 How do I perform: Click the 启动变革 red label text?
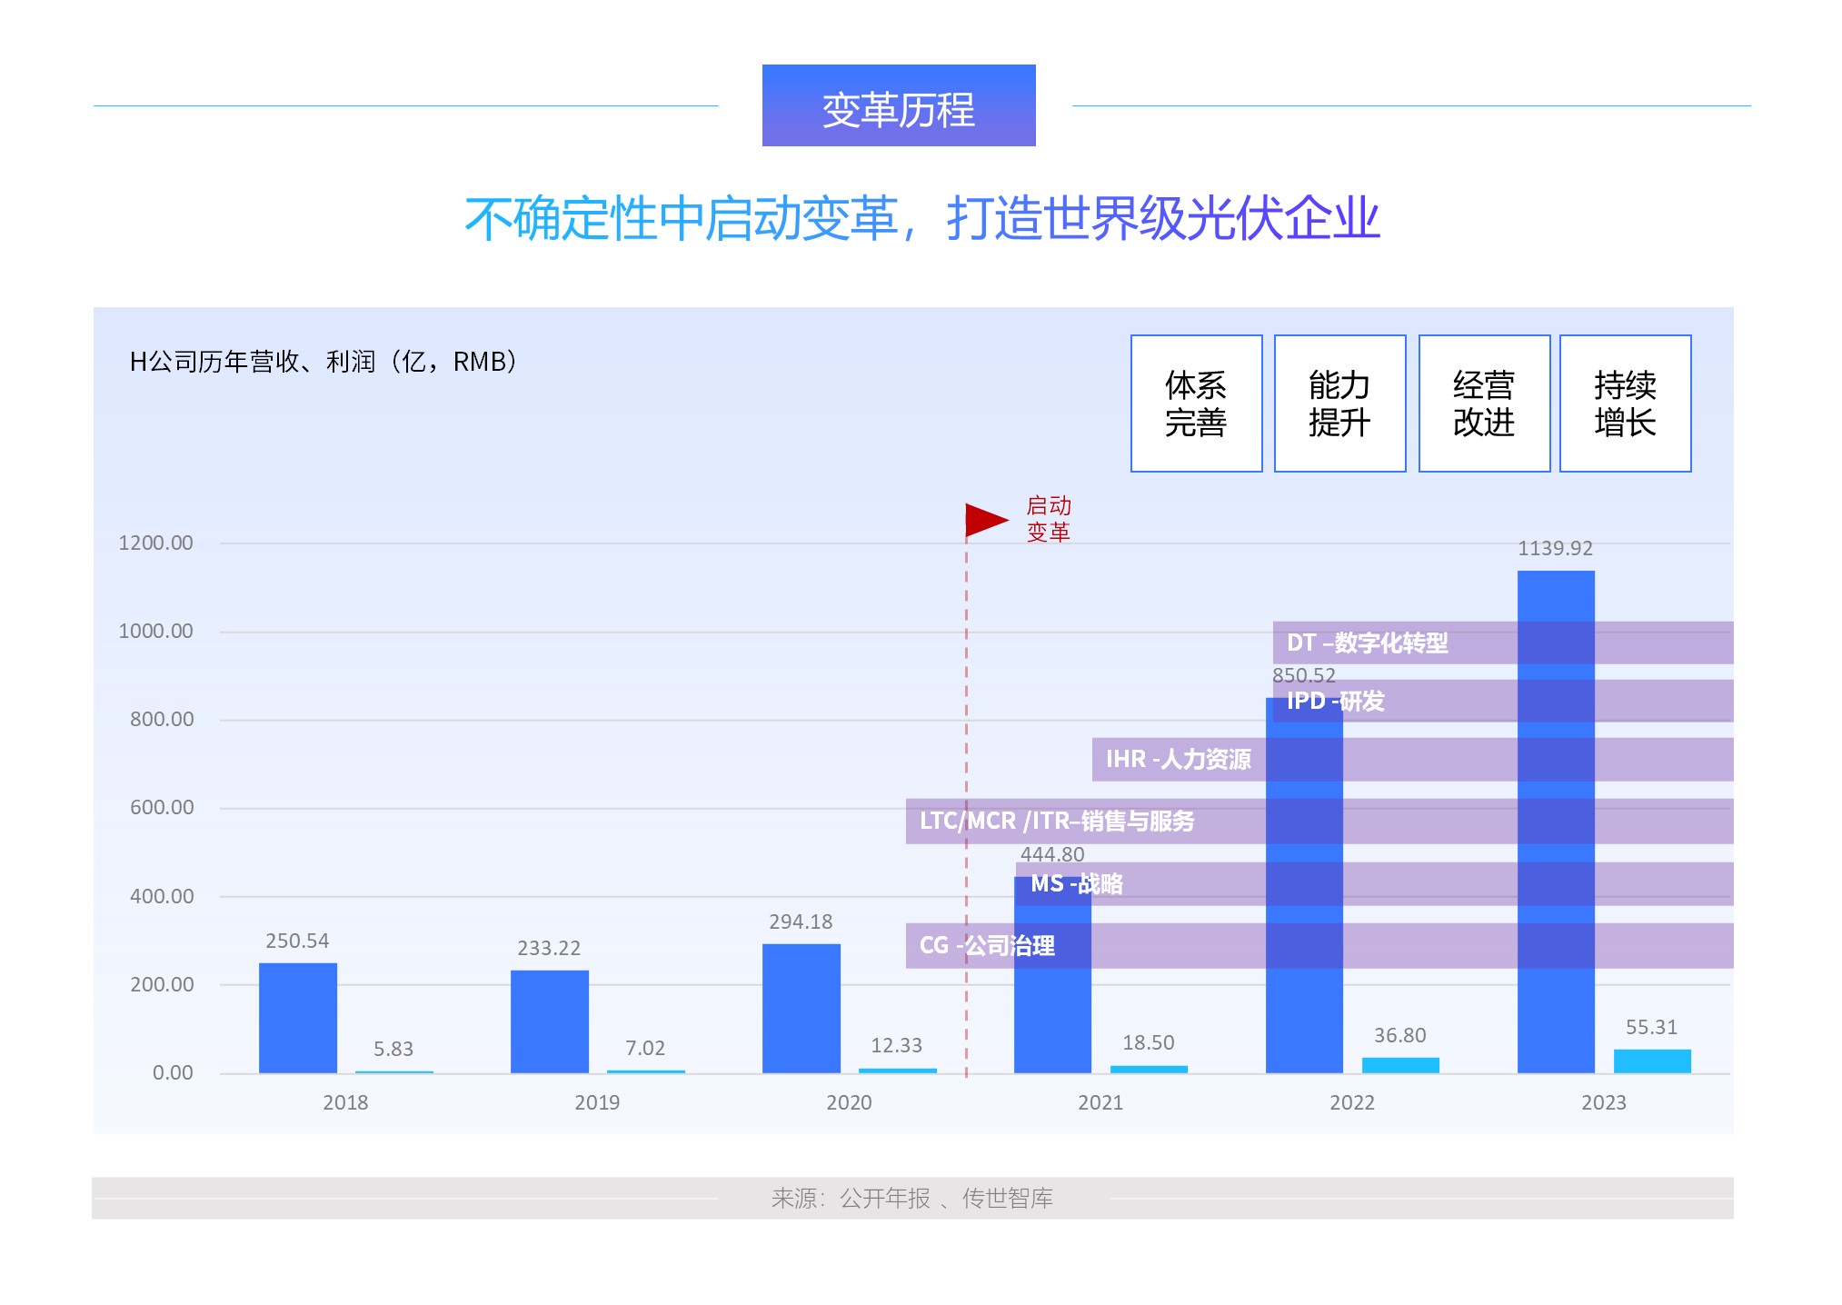(x=1049, y=519)
